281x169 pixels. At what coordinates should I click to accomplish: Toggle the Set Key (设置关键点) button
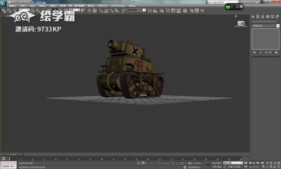point(217,167)
